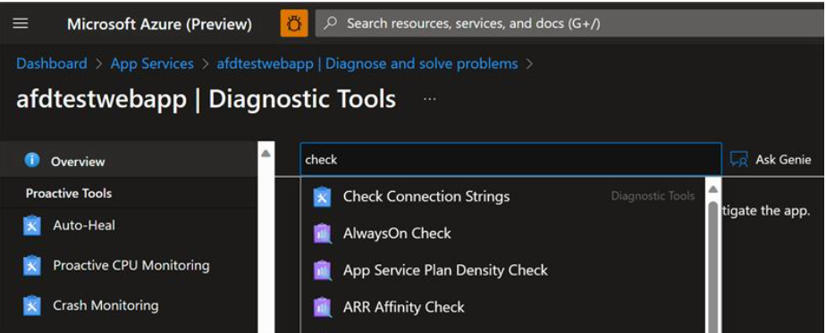Click the search results scrollbar thumb
Image resolution: width=826 pixels, height=333 pixels.
713,266
